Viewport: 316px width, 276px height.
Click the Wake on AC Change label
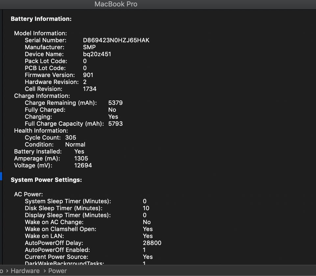click(x=54, y=222)
